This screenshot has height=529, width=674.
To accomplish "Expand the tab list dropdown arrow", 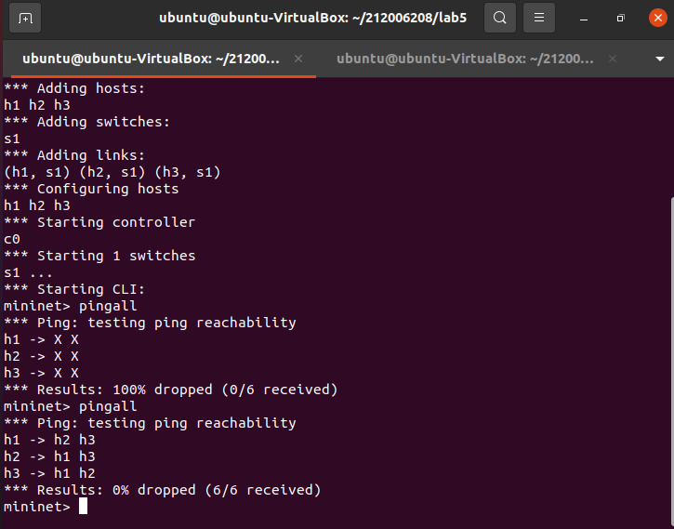I will click(x=659, y=59).
